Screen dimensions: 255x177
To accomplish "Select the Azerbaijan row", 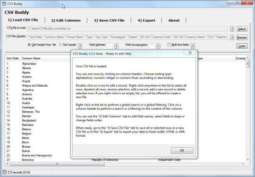I will coord(28,107).
